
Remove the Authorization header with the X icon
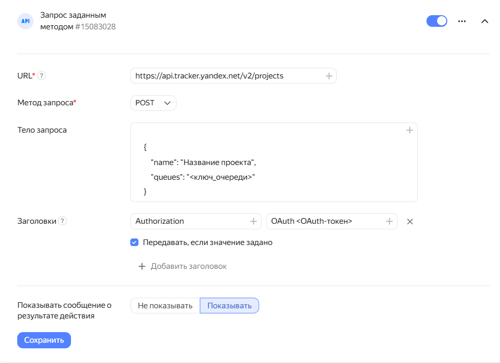coord(410,221)
